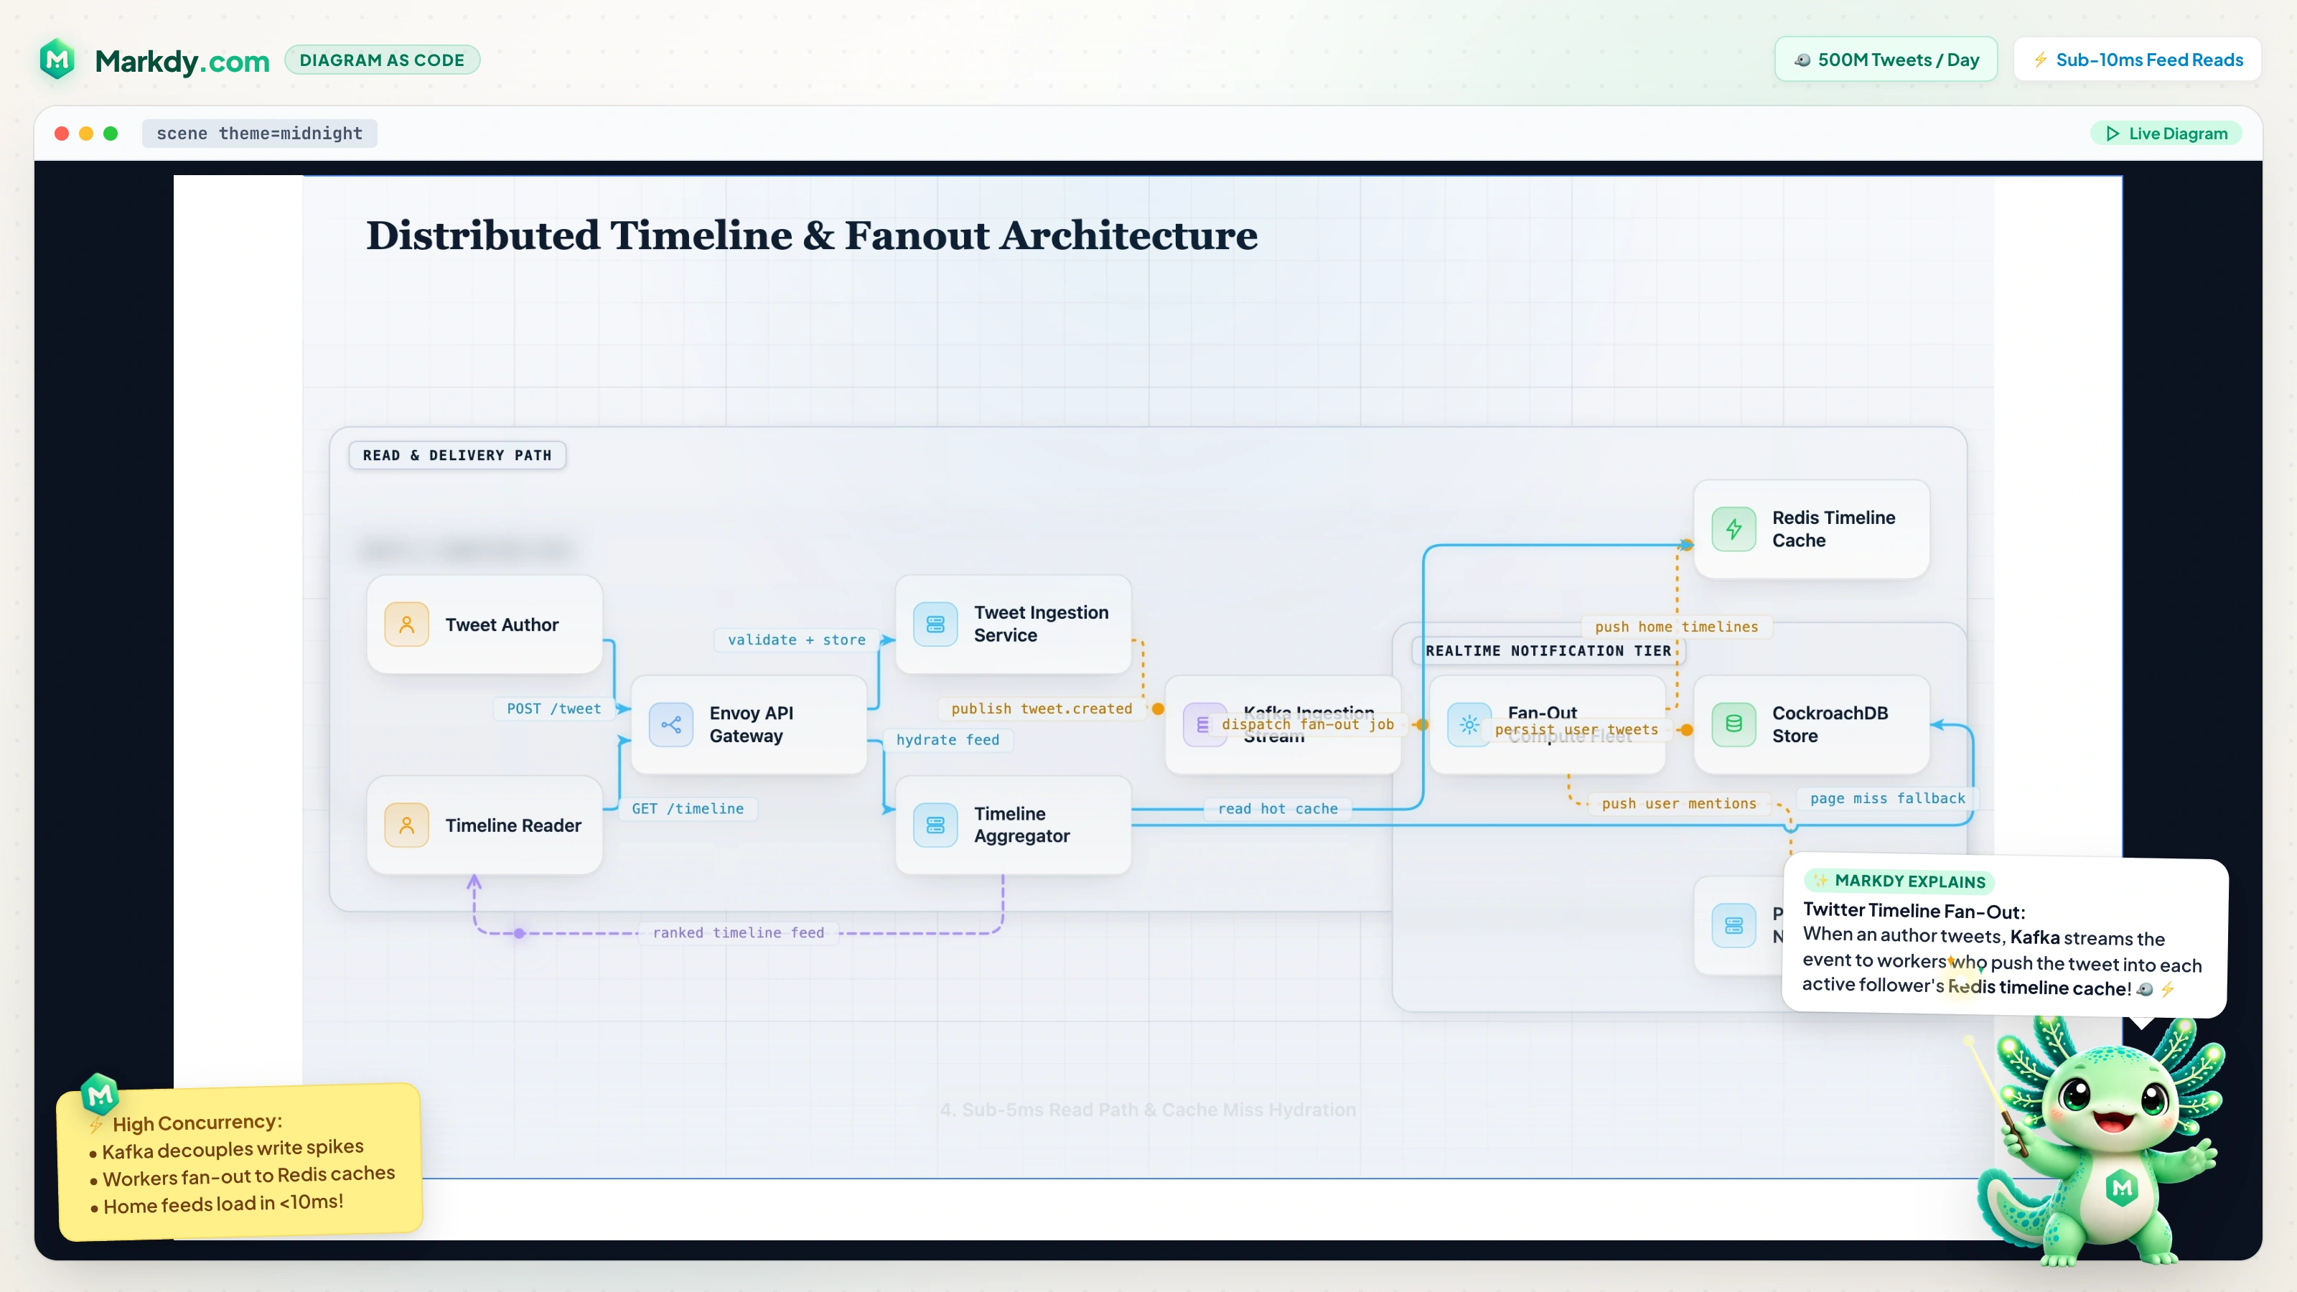The width and height of the screenshot is (2297, 1292).
Task: Click the lightning icon in Sub-10ms pill
Action: [x=2040, y=60]
